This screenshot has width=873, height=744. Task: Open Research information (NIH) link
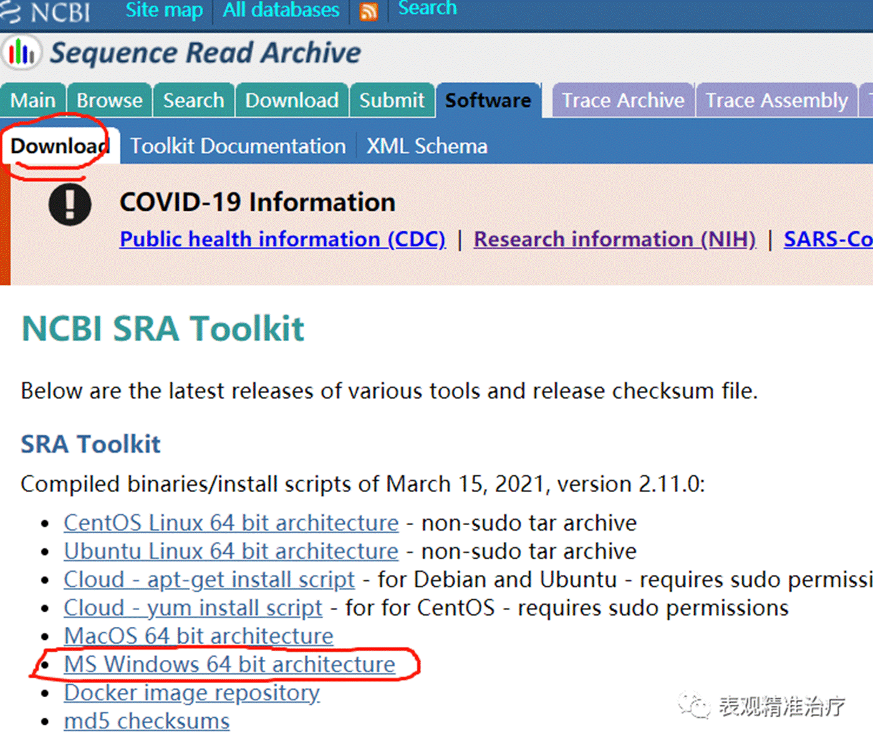(615, 239)
